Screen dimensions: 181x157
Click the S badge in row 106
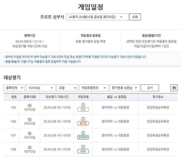[x=83, y=119]
